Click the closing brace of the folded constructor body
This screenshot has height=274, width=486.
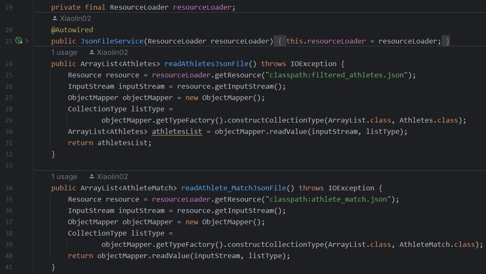point(448,41)
